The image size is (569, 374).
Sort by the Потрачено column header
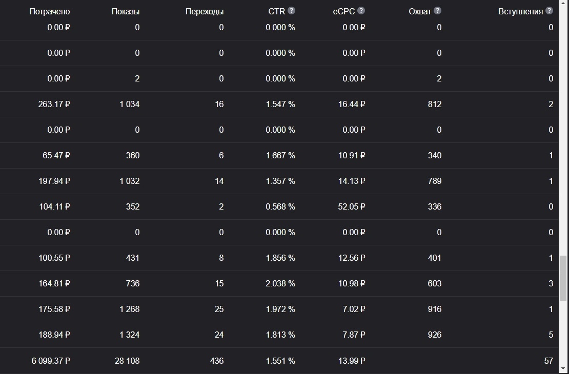(49, 12)
